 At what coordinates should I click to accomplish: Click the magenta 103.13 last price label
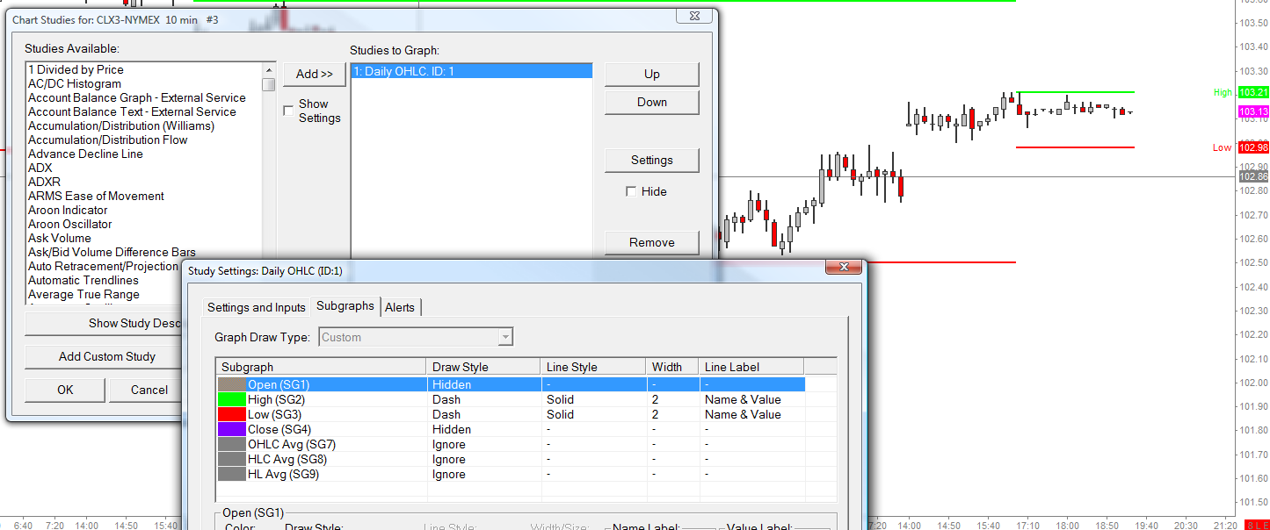click(1253, 111)
